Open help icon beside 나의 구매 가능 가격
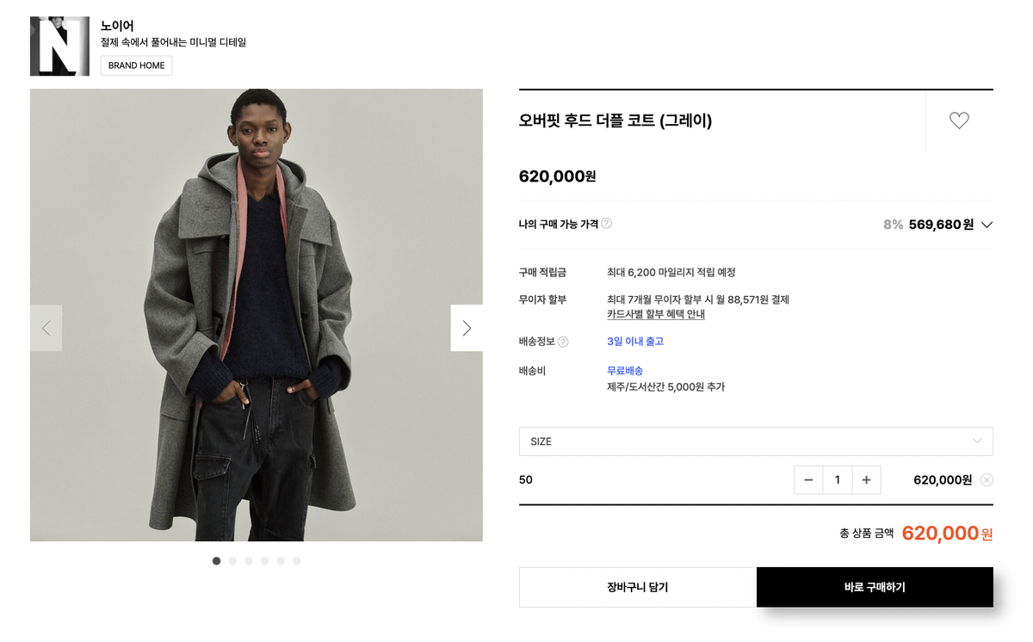Image resolution: width=1033 pixels, height=642 pixels. (x=606, y=224)
